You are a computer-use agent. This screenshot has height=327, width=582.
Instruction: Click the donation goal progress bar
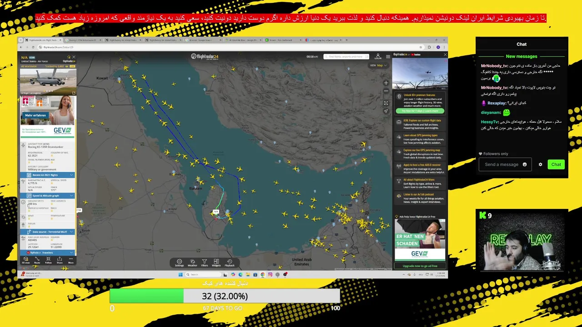[225, 296]
